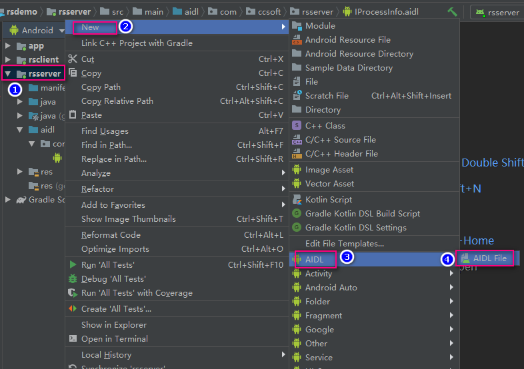Click the Kotlin Script icon
This screenshot has width=524, height=369.
[297, 199]
